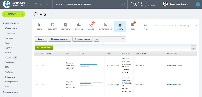Click the user avatar photo
This screenshot has height=97, width=202.
click(165, 4)
